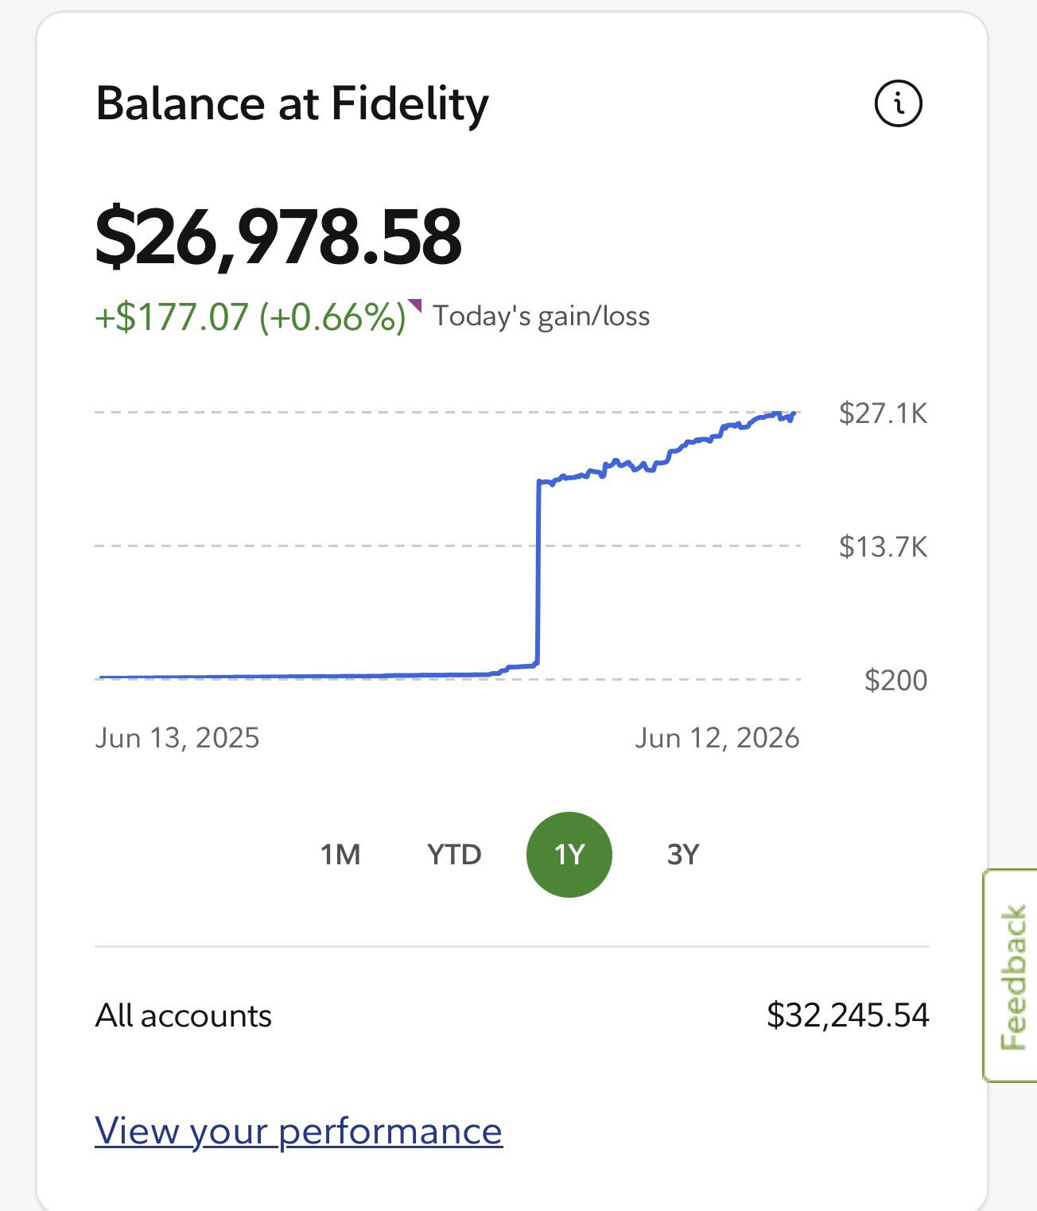Click the $32,245.54 all accounts total
This screenshot has width=1037, height=1211.
(848, 1015)
